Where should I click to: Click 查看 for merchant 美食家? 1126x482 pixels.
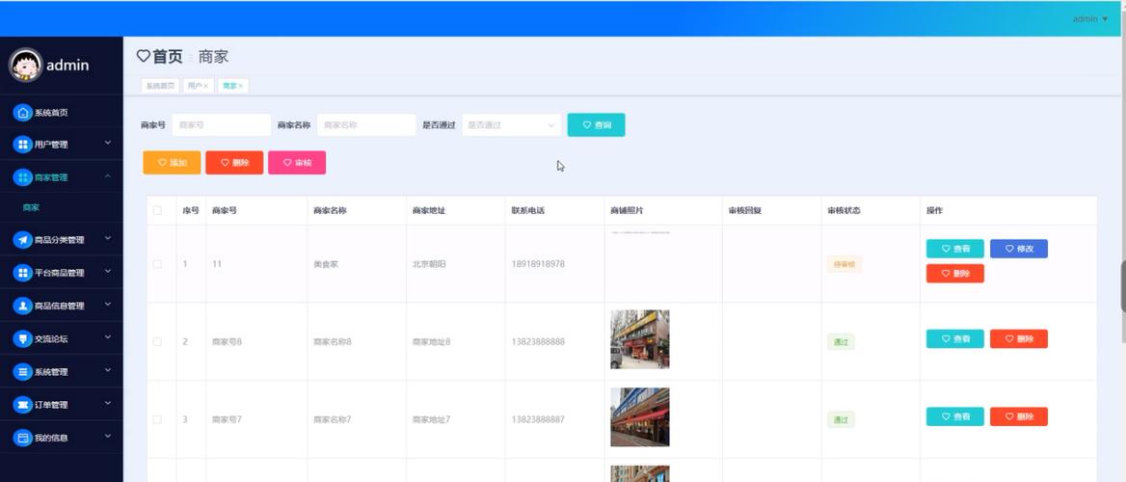955,249
